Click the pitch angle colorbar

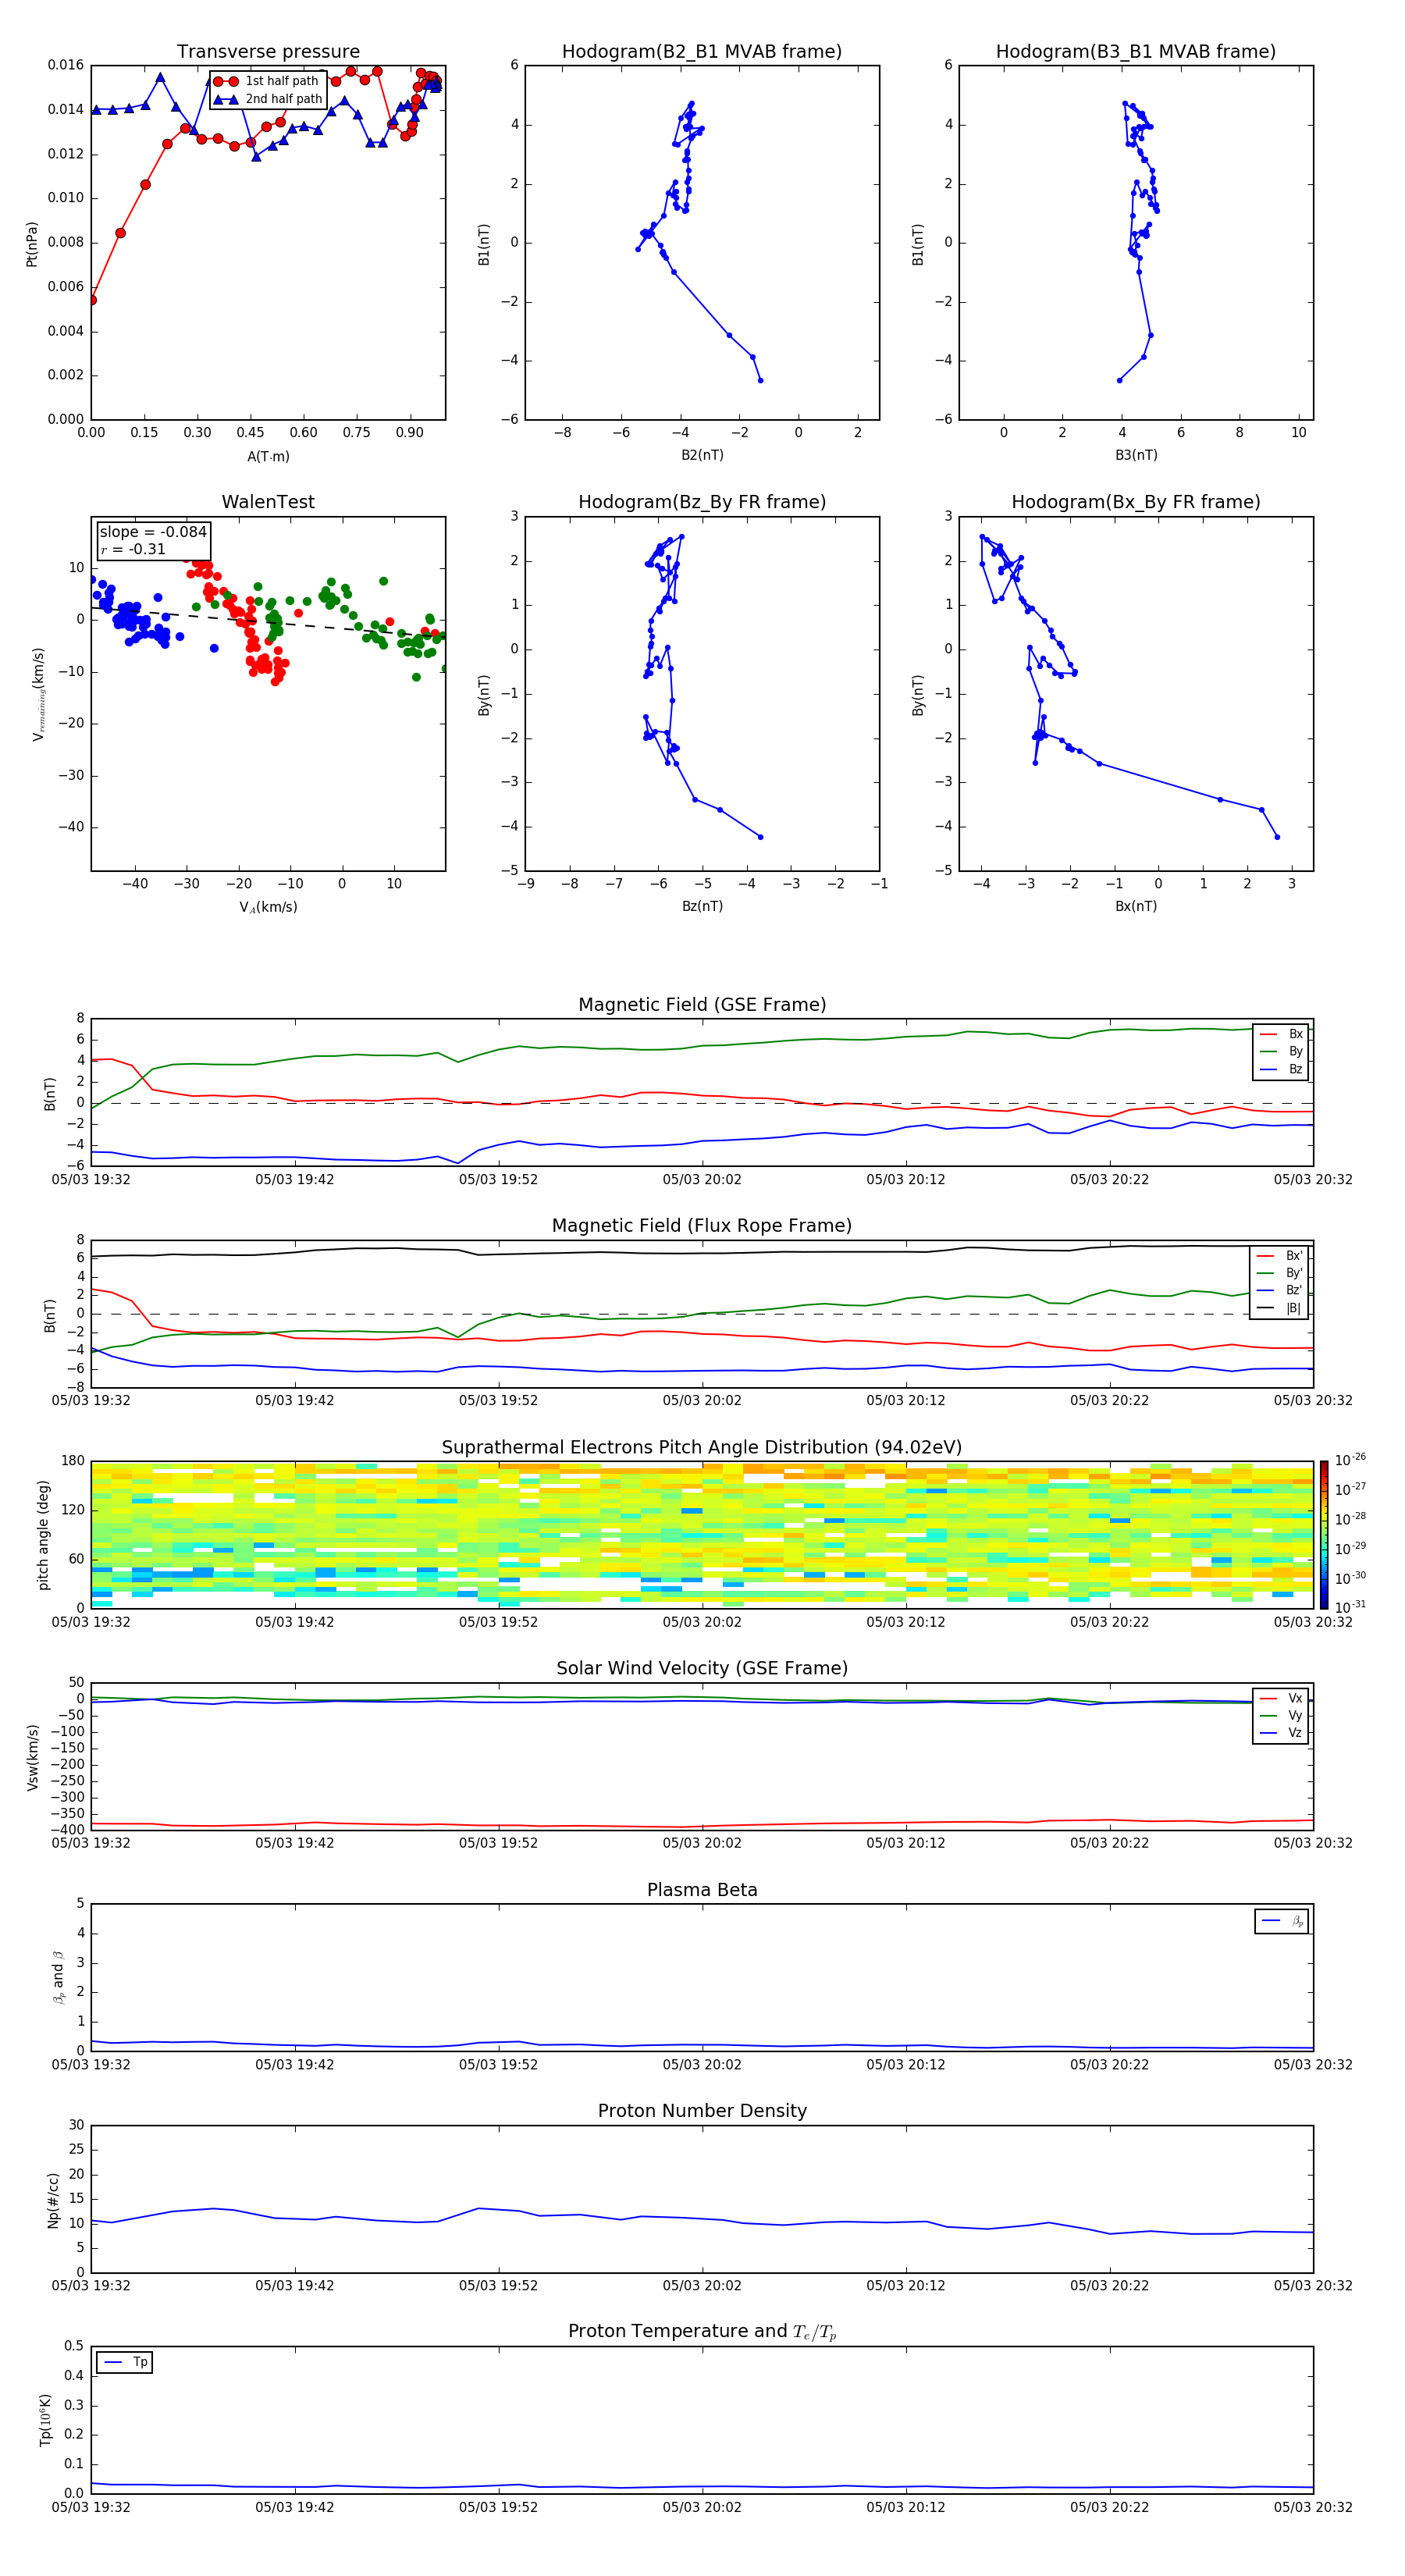coord(1324,1535)
